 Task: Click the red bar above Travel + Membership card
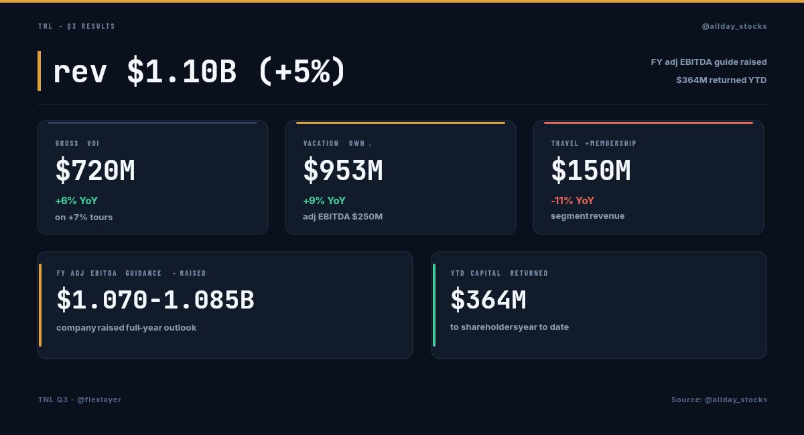pyautogui.click(x=649, y=122)
